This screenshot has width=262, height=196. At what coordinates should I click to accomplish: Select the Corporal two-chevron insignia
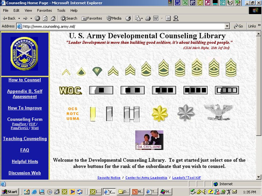point(113,71)
